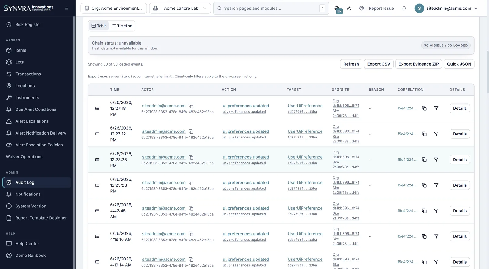489x269 pixels.
Task: Click Refresh button
Action: (x=351, y=64)
